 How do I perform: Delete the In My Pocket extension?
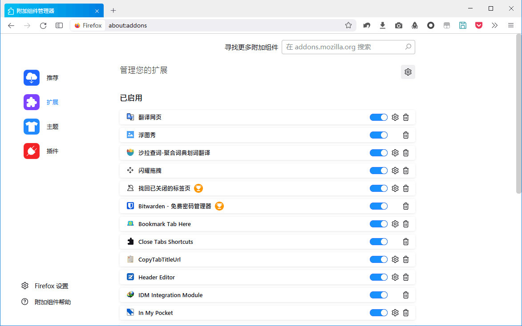pos(406,313)
